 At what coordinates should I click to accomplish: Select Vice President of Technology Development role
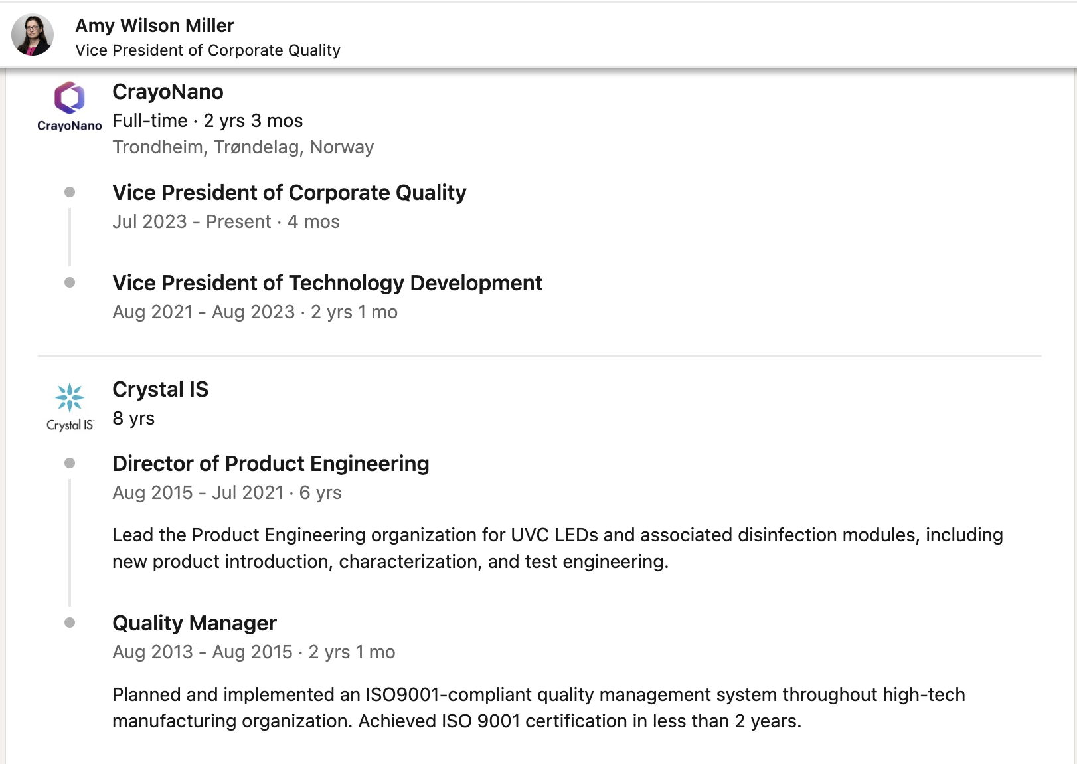327,283
